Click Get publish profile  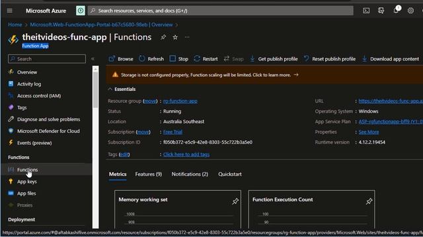pyautogui.click(x=273, y=59)
